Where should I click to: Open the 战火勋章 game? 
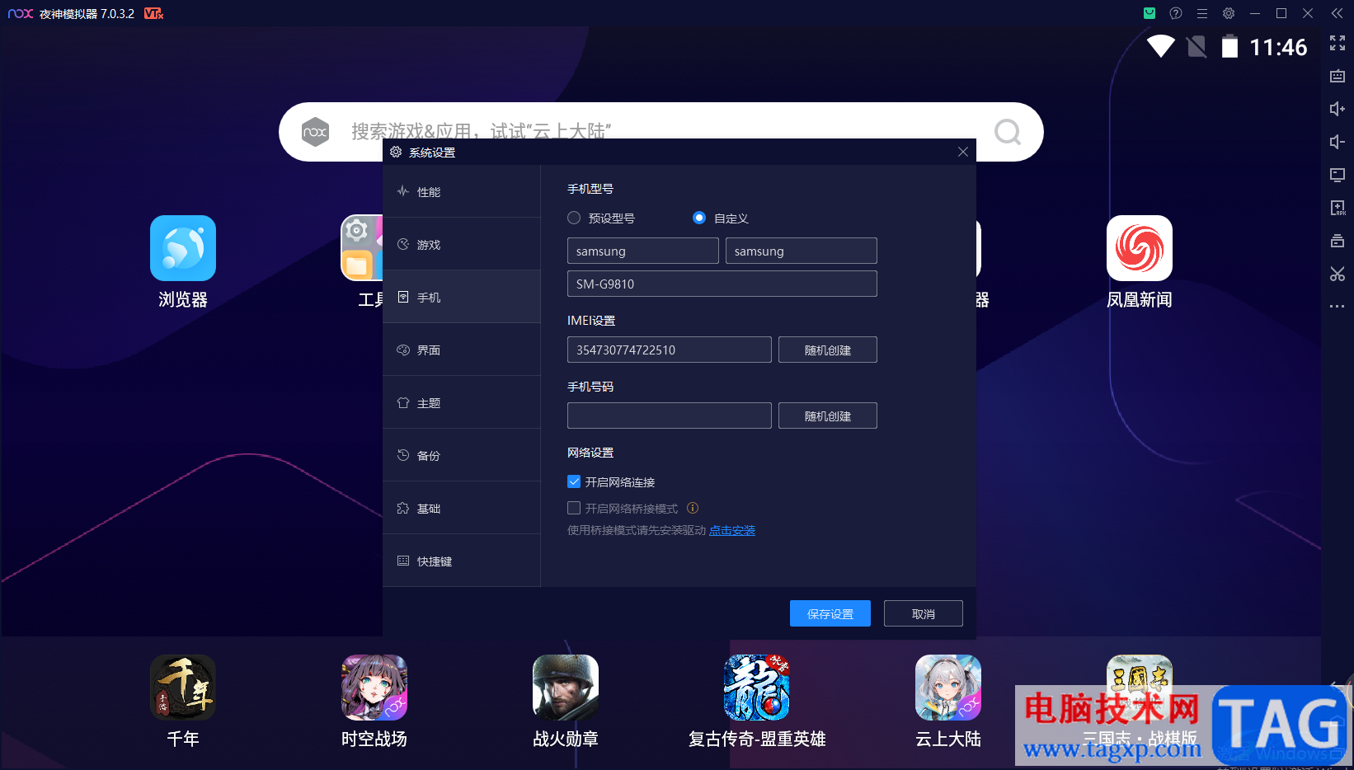coord(566,688)
